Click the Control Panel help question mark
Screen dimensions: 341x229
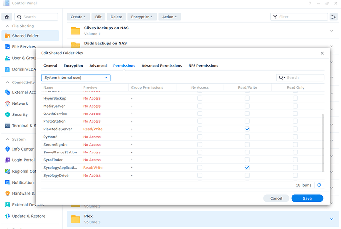[310, 3]
